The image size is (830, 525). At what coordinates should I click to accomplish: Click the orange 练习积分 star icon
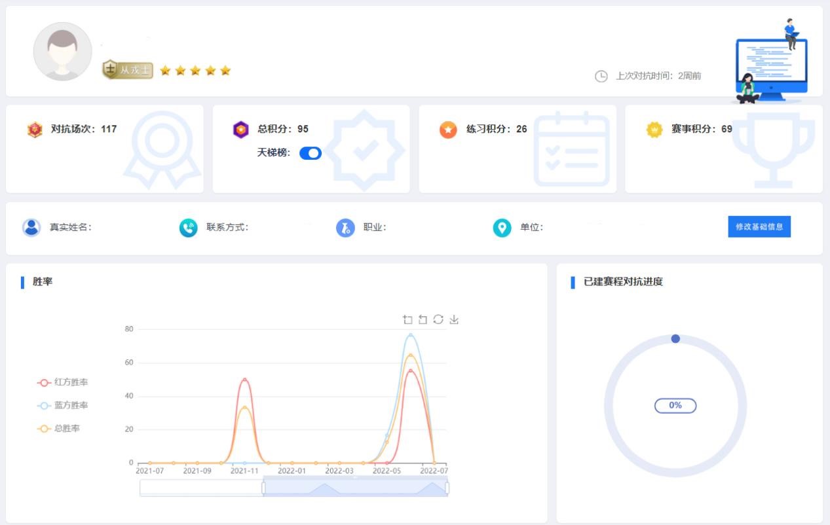(448, 130)
